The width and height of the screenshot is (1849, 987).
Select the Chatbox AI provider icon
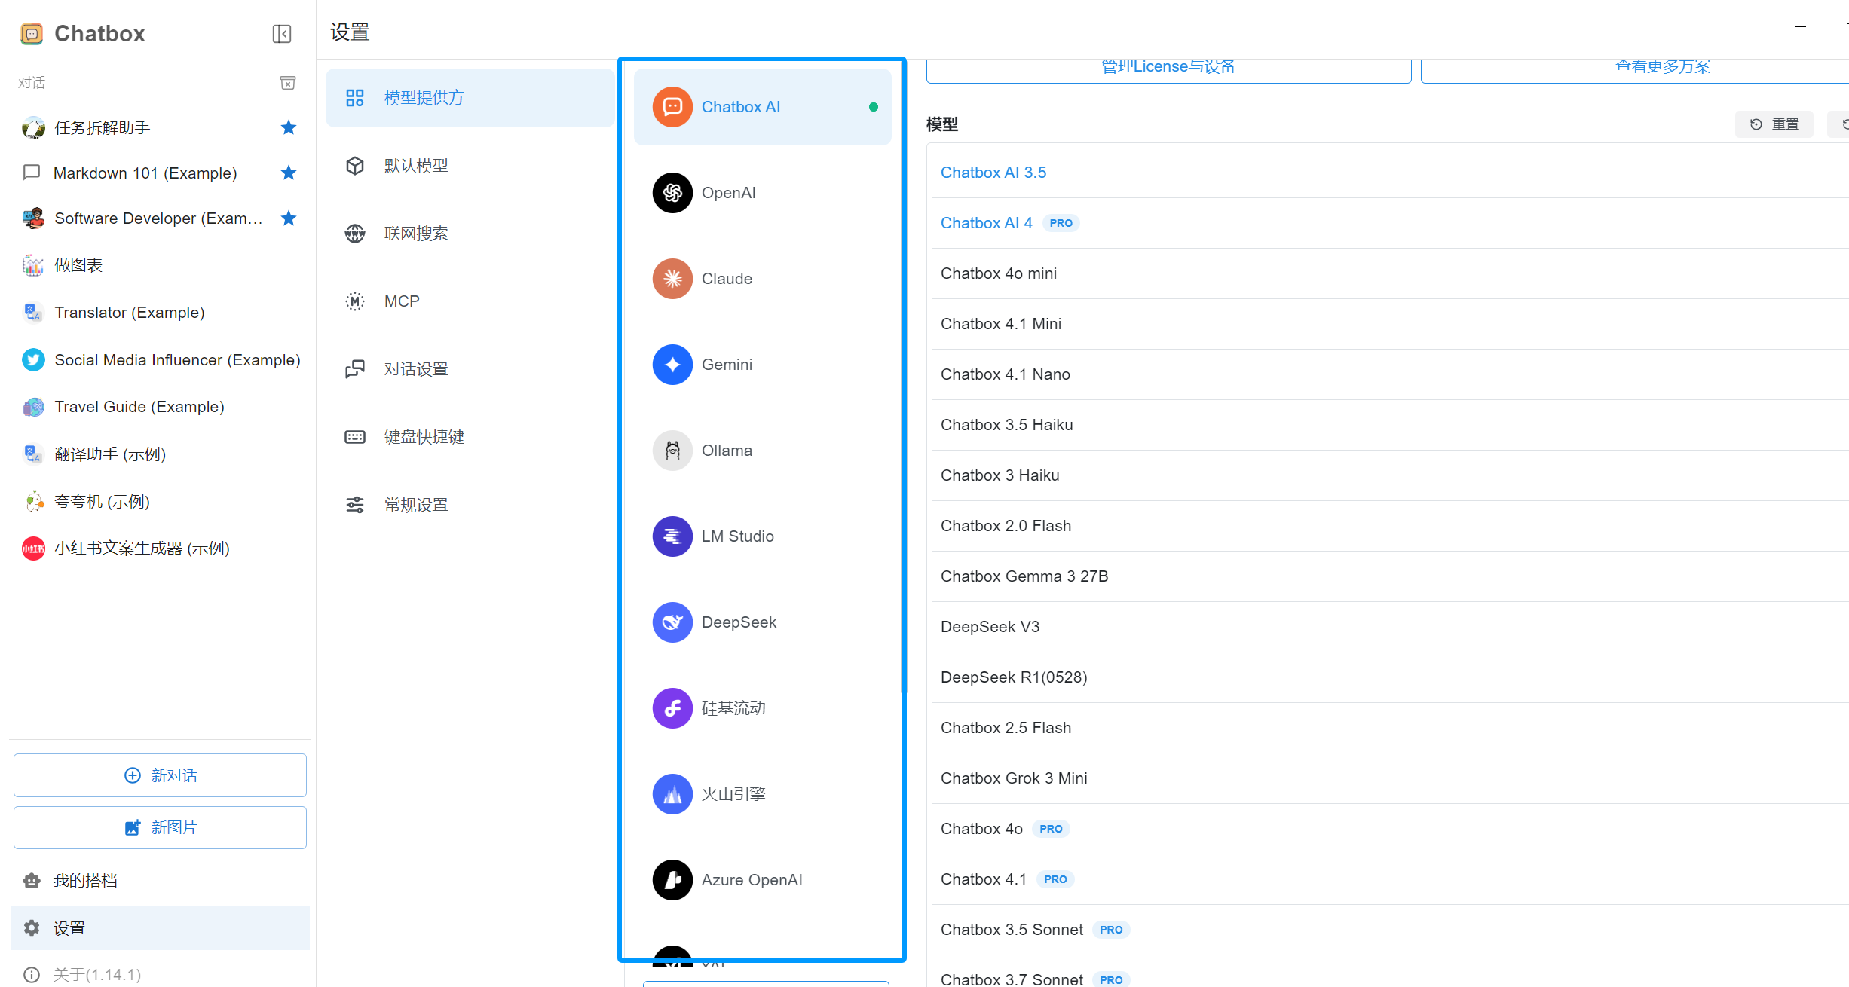click(672, 107)
